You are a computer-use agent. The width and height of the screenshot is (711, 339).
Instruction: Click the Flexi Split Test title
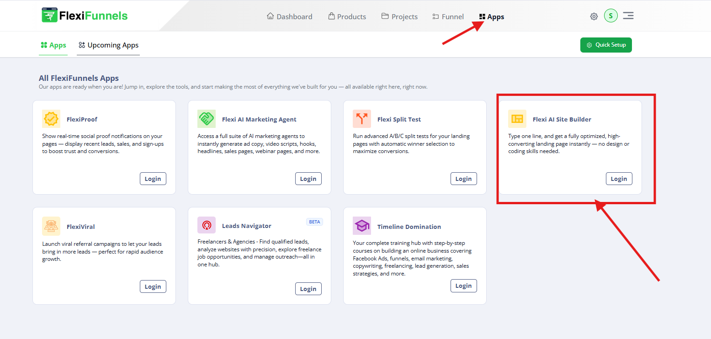point(399,119)
